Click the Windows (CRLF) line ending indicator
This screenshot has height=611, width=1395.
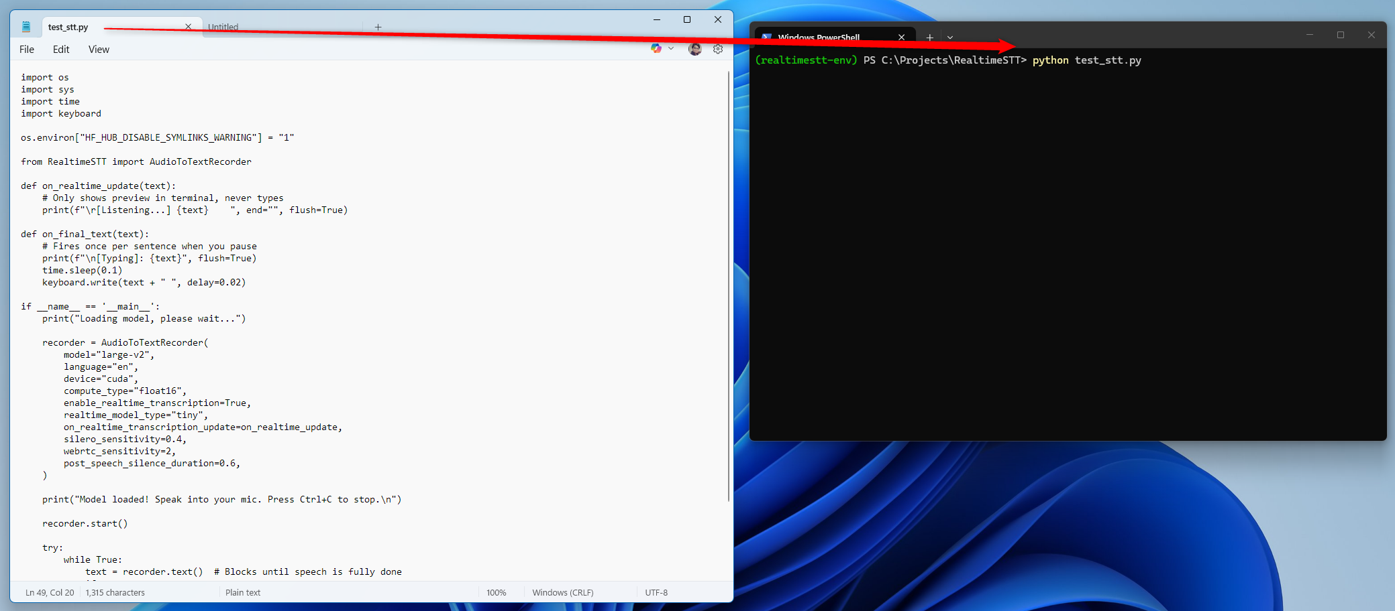pyautogui.click(x=563, y=593)
